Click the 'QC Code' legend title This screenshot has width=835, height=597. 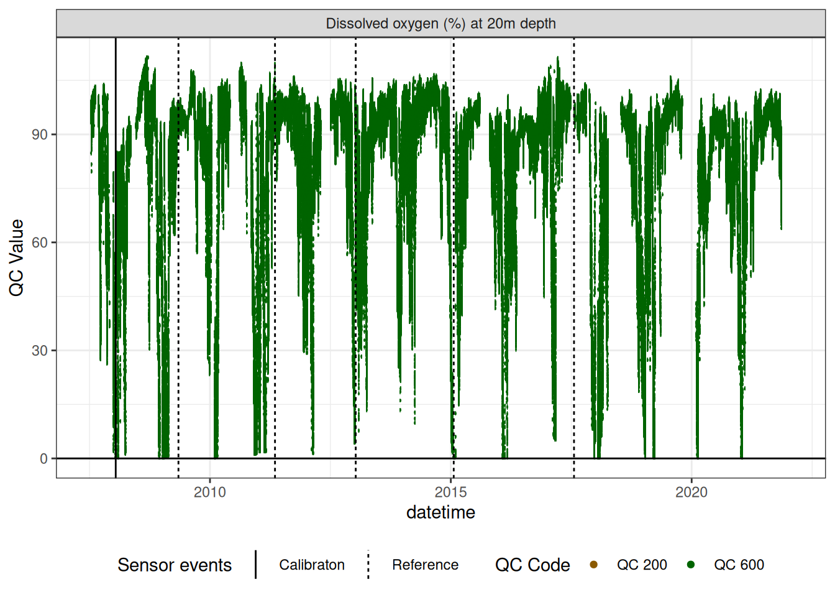pyautogui.click(x=532, y=565)
